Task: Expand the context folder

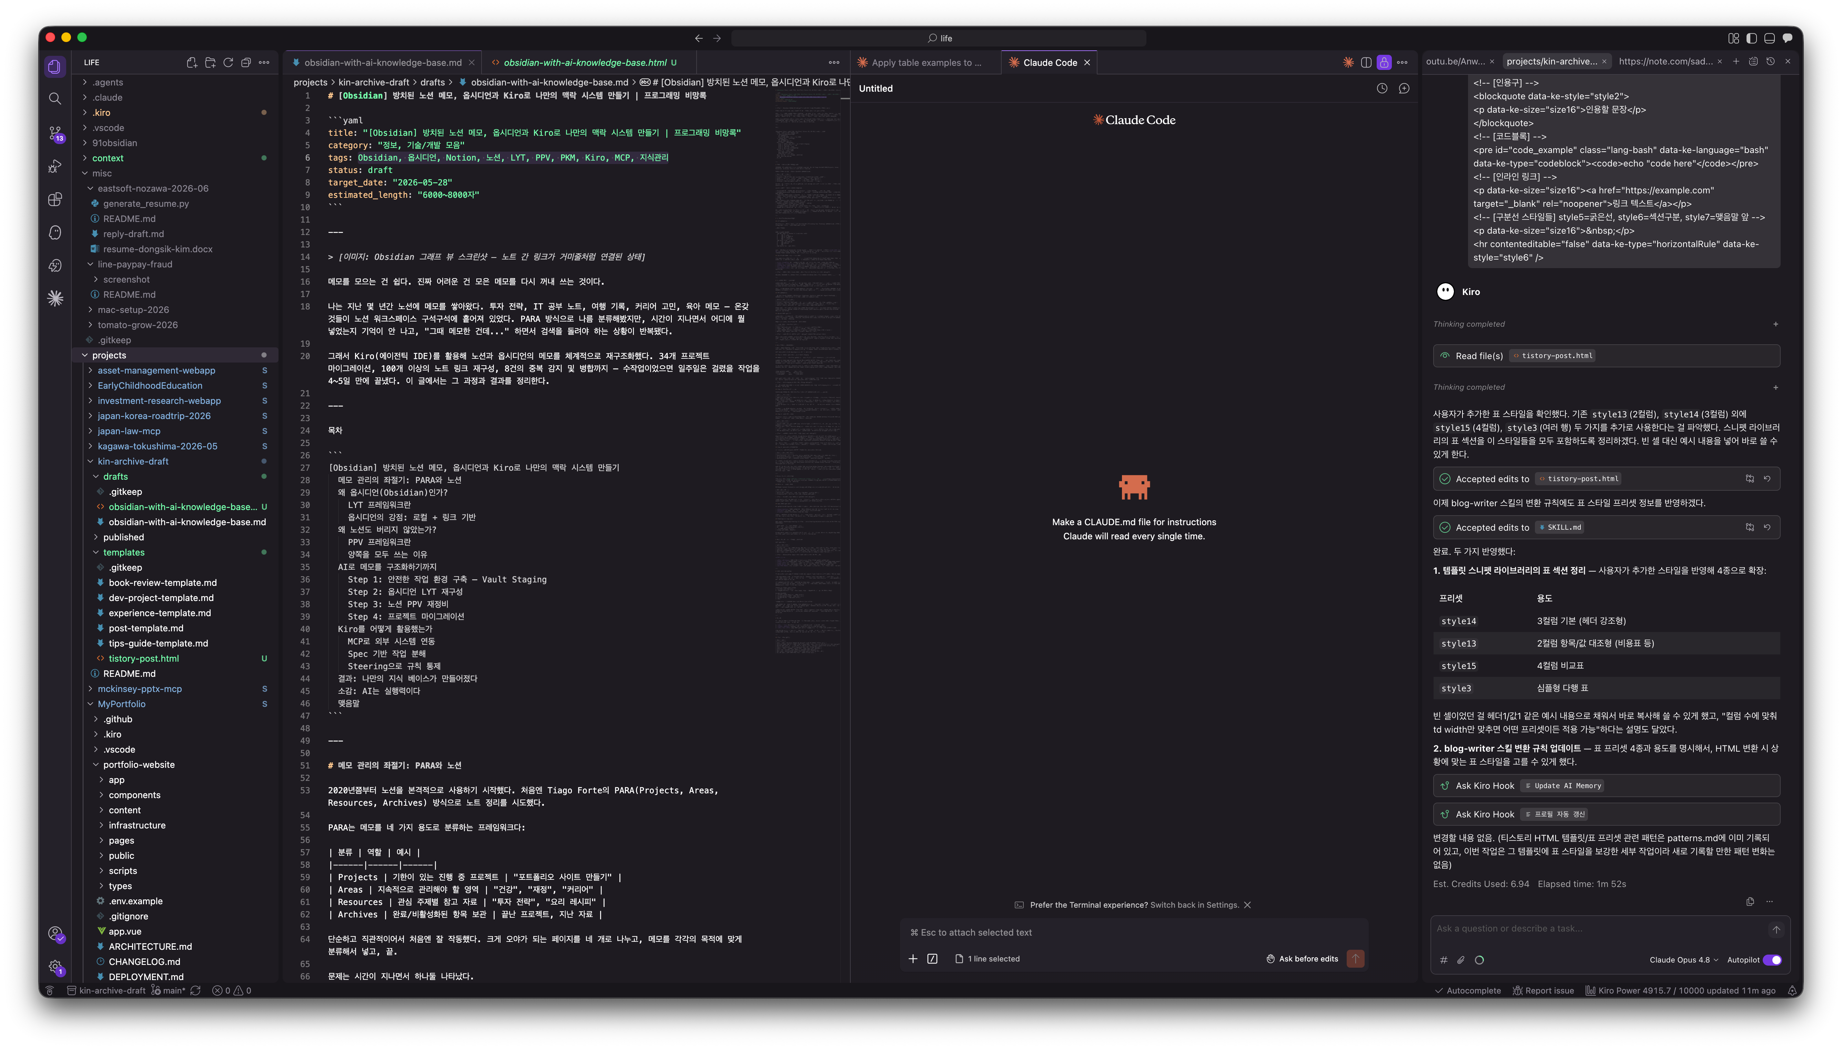Action: (x=176, y=158)
